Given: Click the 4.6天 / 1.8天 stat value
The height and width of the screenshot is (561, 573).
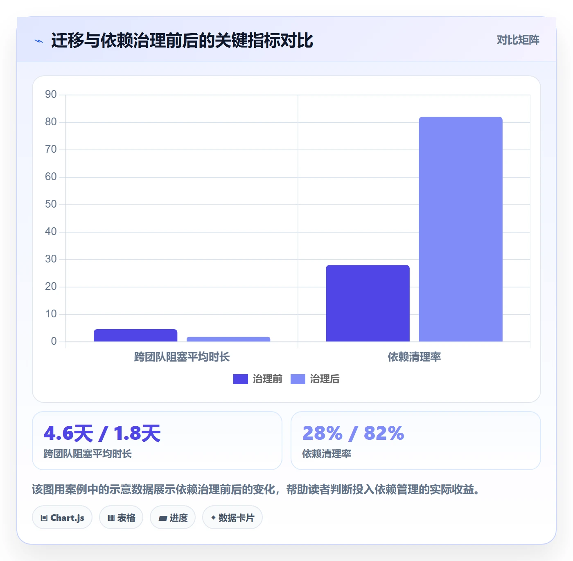Looking at the screenshot, I should [x=102, y=433].
